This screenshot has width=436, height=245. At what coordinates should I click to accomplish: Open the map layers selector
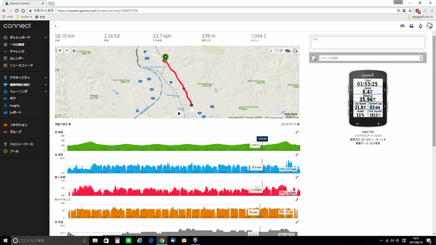click(74, 51)
